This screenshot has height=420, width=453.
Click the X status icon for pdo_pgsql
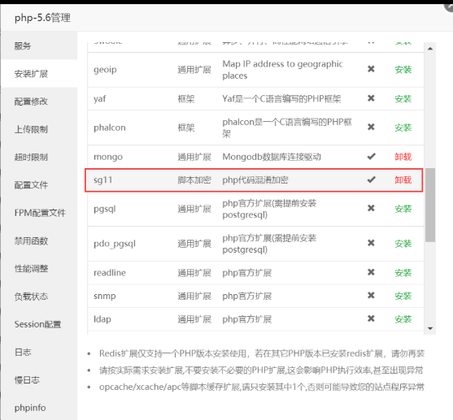(371, 243)
